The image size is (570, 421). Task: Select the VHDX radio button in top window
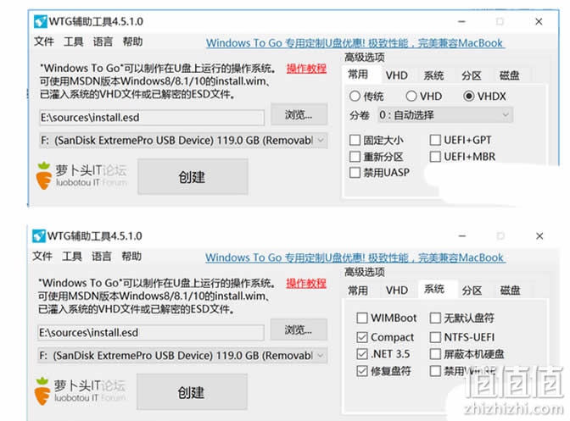(x=468, y=97)
